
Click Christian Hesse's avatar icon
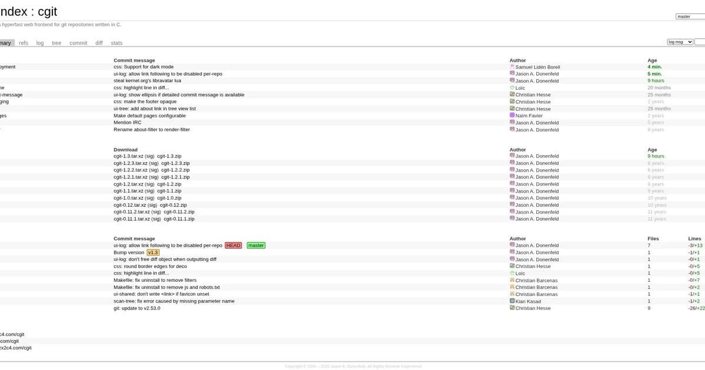click(x=512, y=95)
